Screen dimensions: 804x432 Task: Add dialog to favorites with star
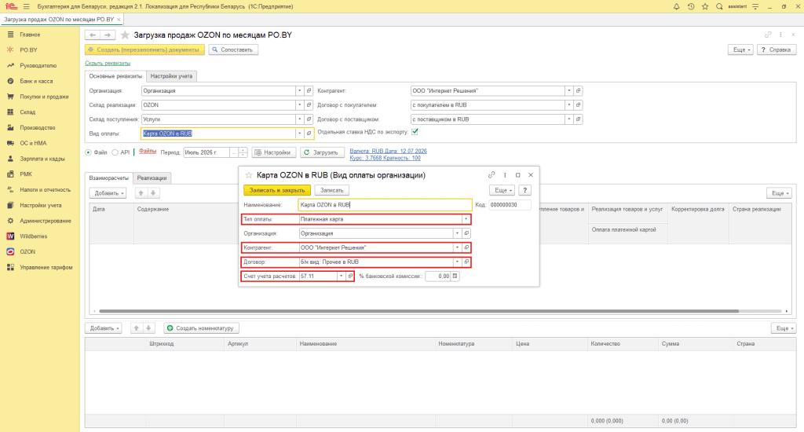[249, 175]
